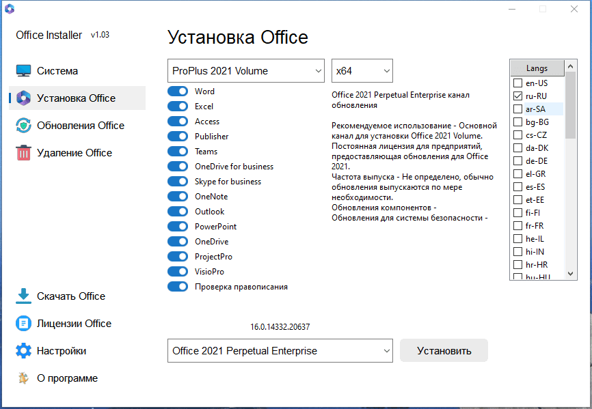
Task: Click languages list scroll up arrow
Action: (x=571, y=66)
